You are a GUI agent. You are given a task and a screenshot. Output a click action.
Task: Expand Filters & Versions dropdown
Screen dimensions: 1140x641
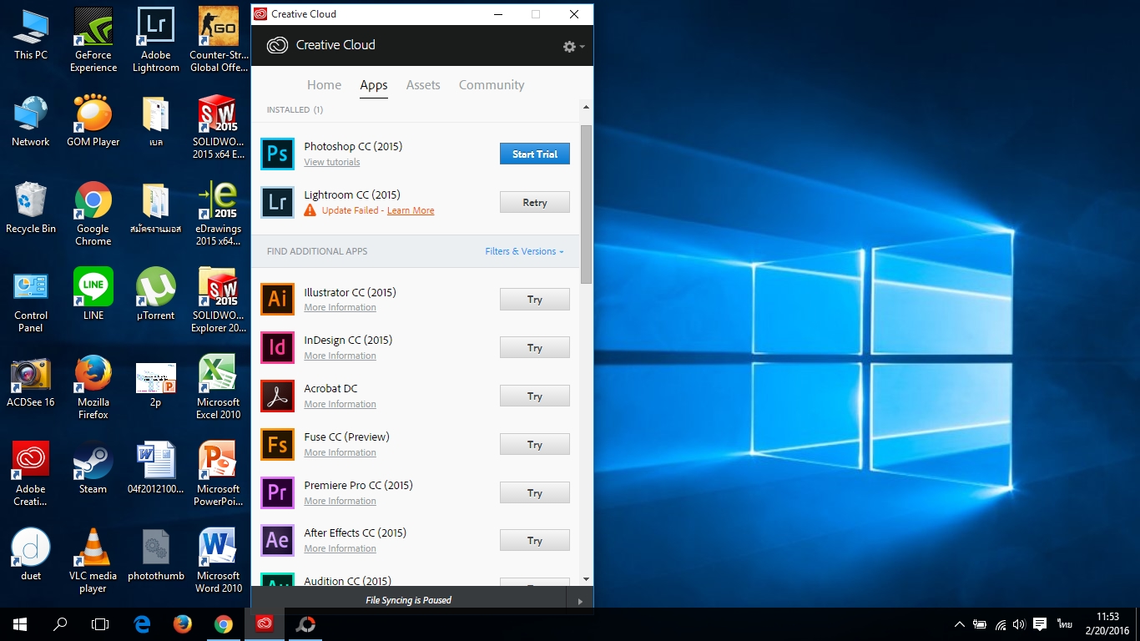click(x=524, y=251)
